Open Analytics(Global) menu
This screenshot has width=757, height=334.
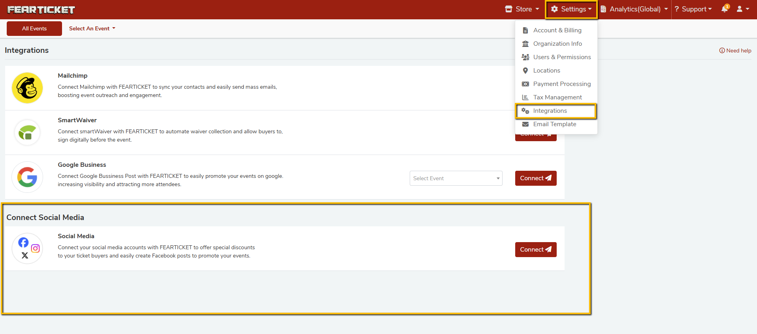click(x=634, y=9)
